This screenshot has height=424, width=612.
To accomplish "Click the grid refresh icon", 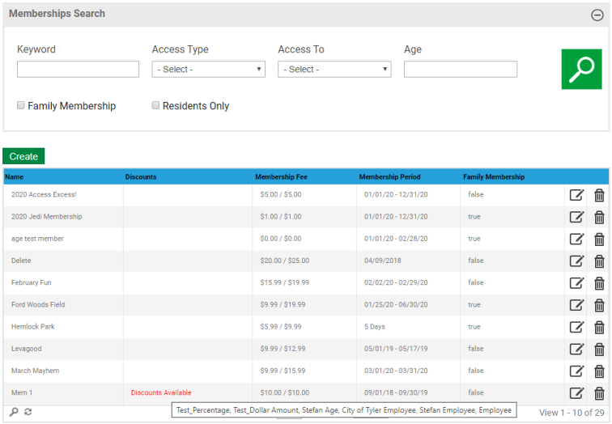I will pyautogui.click(x=28, y=412).
